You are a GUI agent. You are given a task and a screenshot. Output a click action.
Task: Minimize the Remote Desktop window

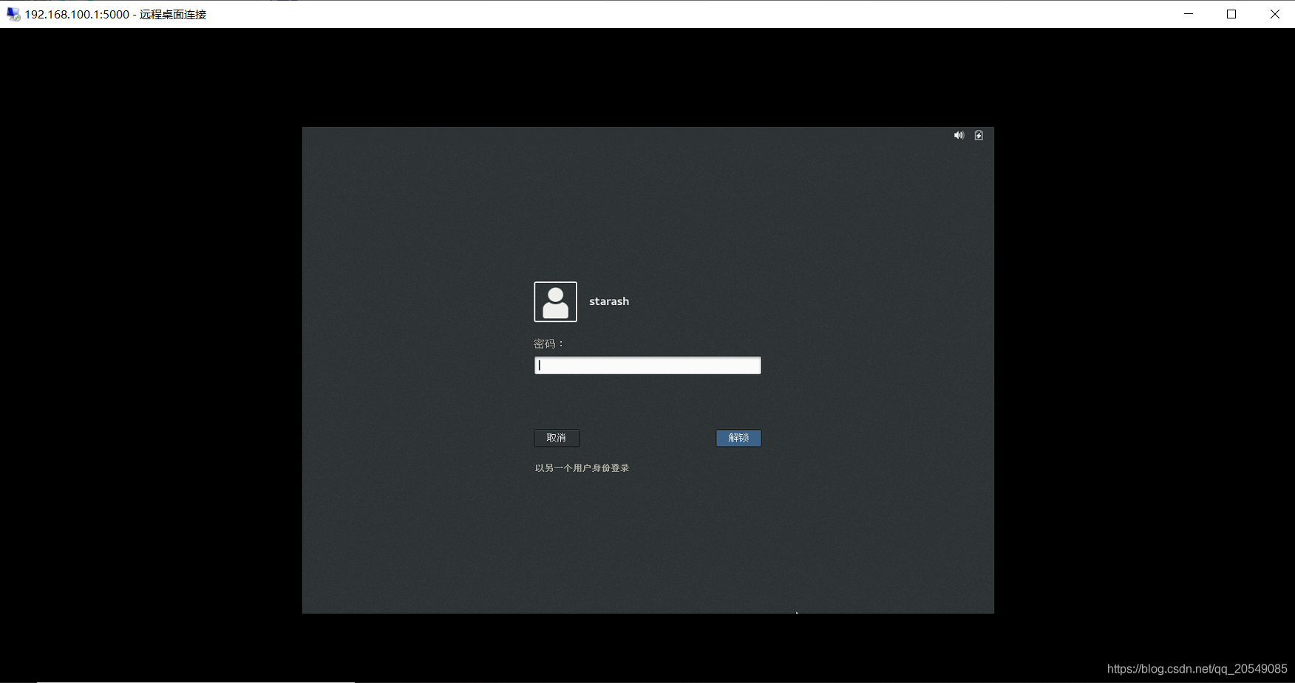click(1189, 14)
